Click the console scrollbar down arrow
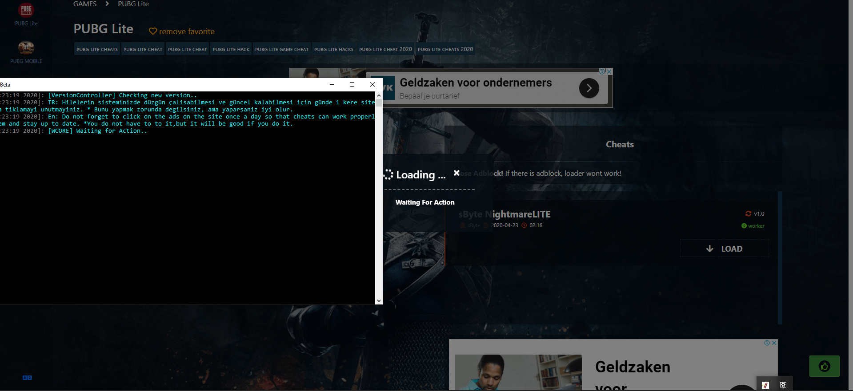The height and width of the screenshot is (391, 853). click(x=379, y=300)
